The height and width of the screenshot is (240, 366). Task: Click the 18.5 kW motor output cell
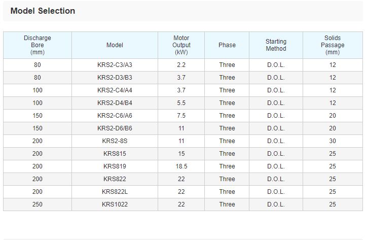point(181,166)
